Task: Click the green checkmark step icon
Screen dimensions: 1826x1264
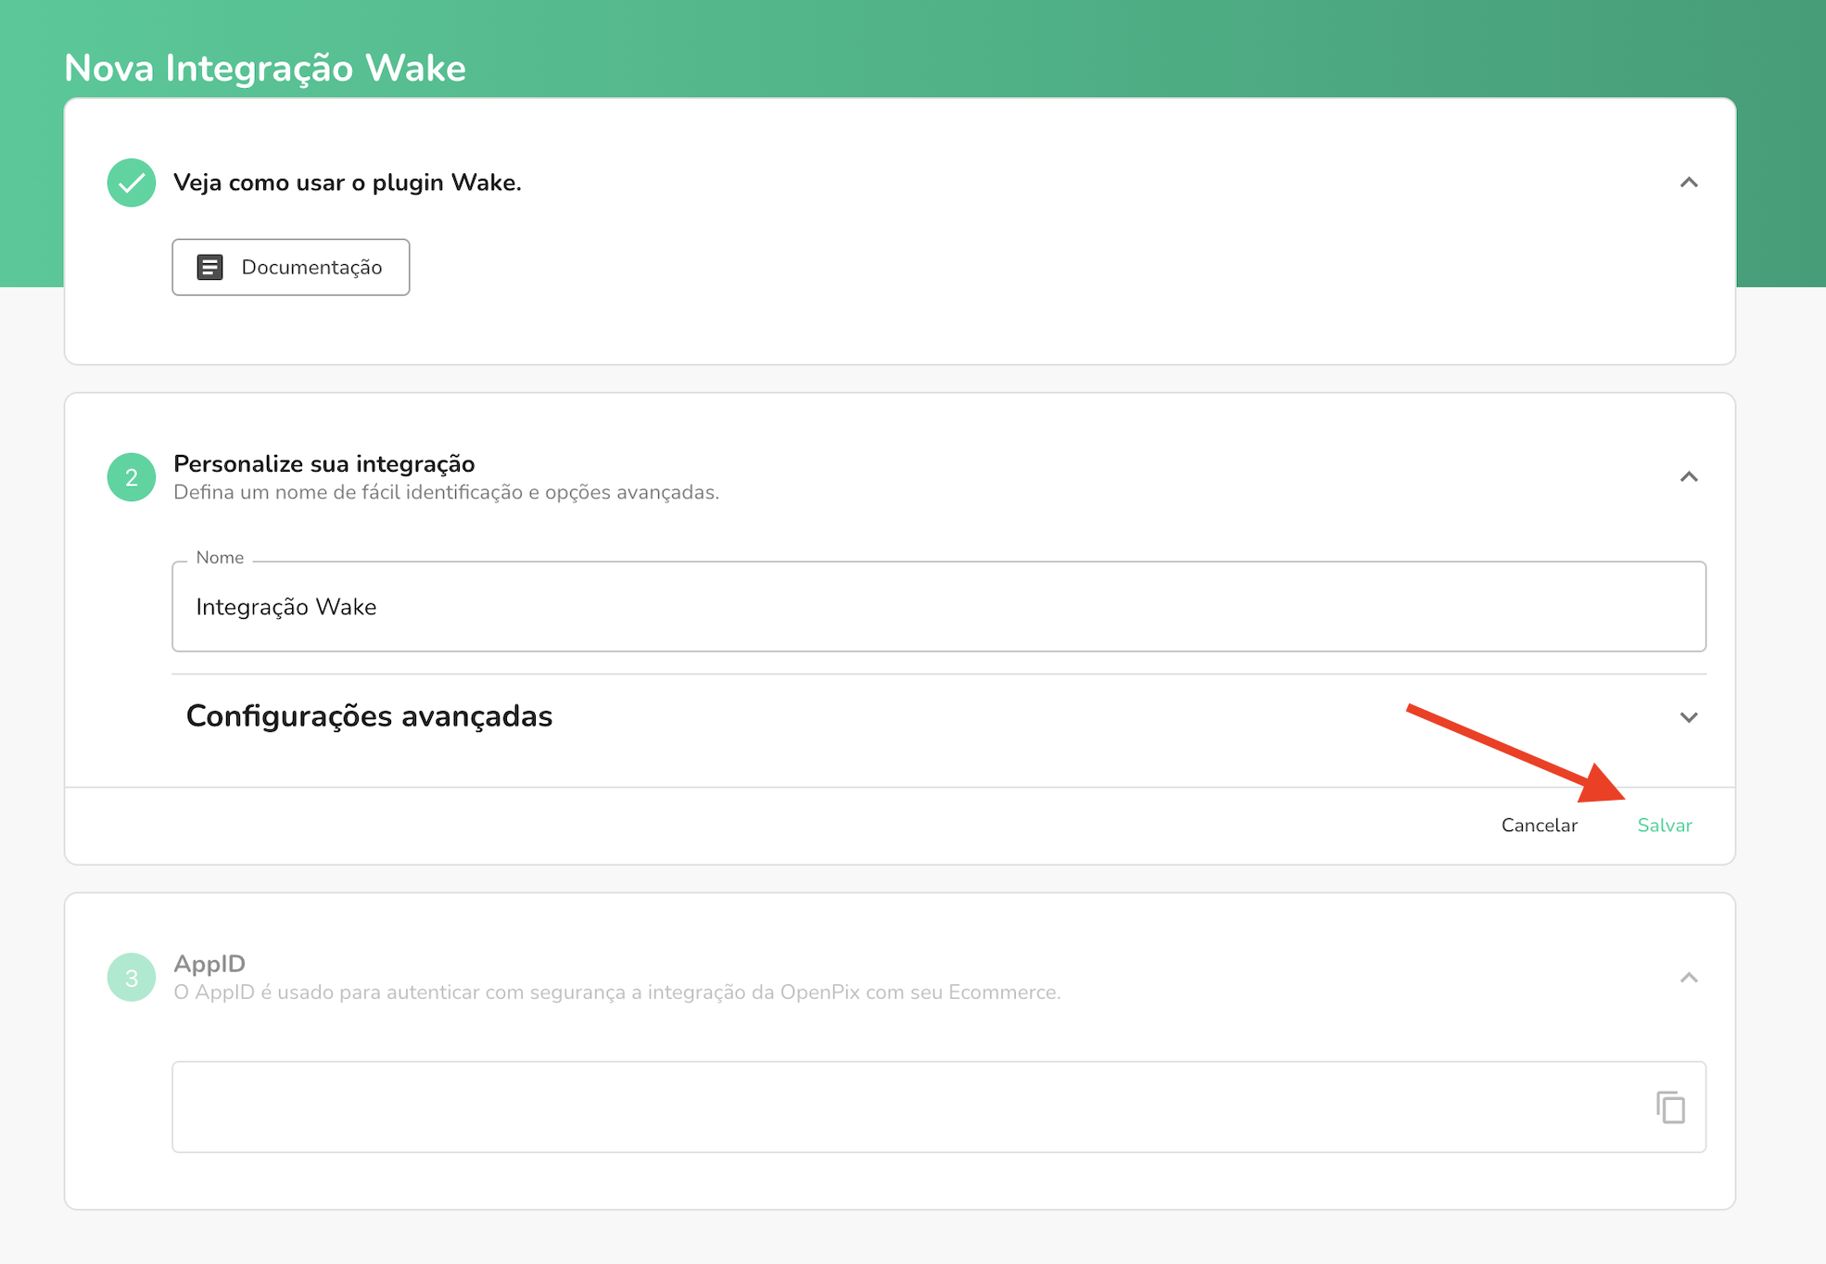Action: (x=131, y=183)
